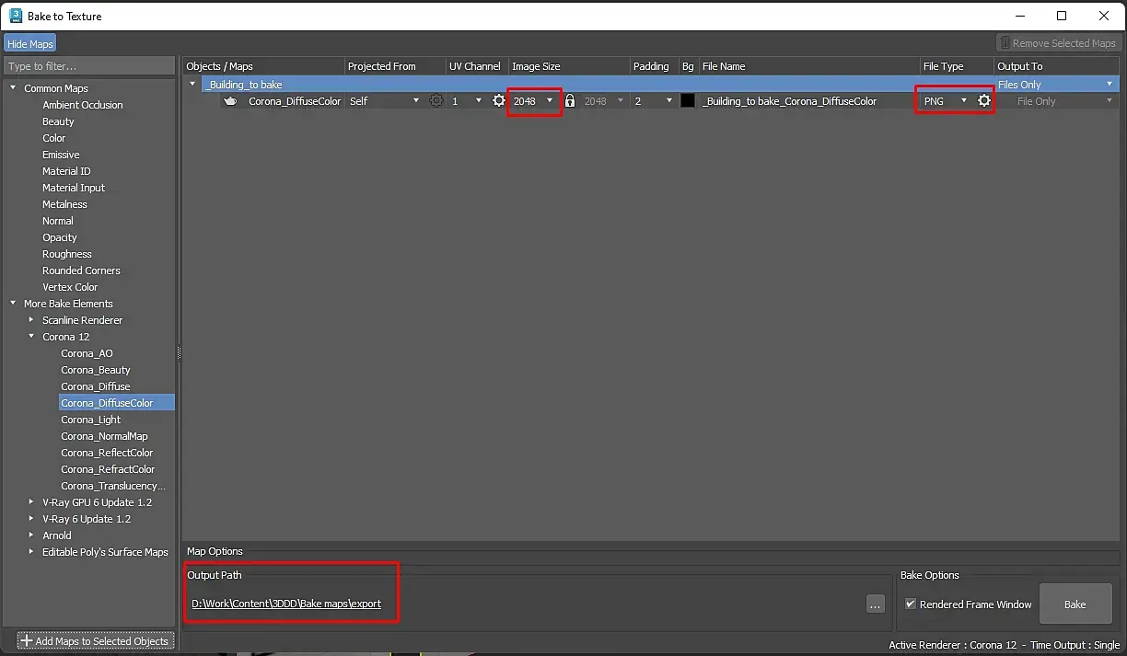Screen dimensions: 1127x656
Task: Select Corona_RefractColor element
Action: pyautogui.click(x=108, y=469)
